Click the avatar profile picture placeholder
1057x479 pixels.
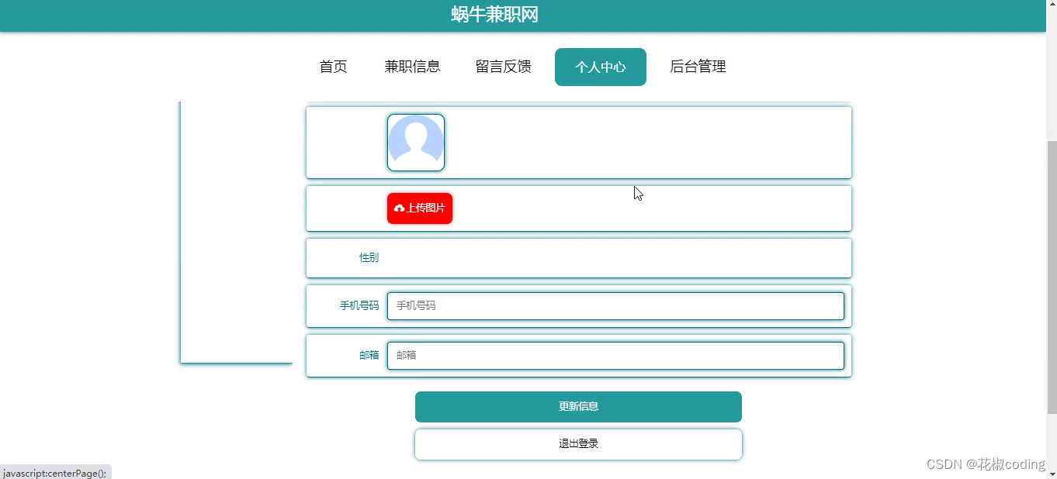[x=416, y=142]
